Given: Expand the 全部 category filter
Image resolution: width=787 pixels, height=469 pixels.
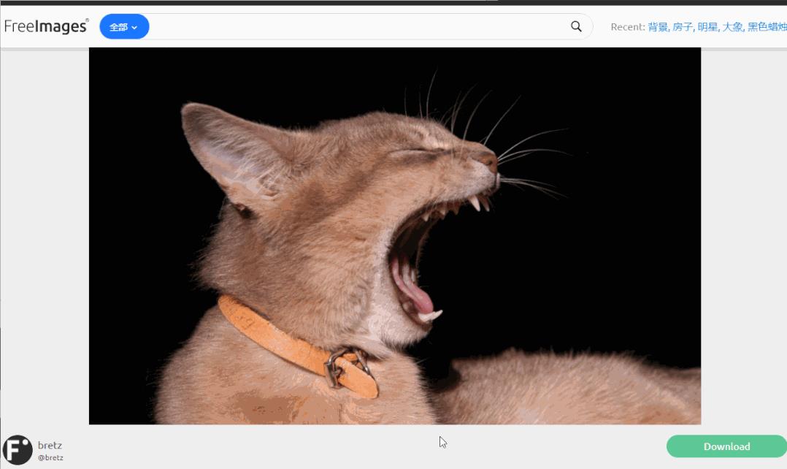Looking at the screenshot, I should [124, 26].
